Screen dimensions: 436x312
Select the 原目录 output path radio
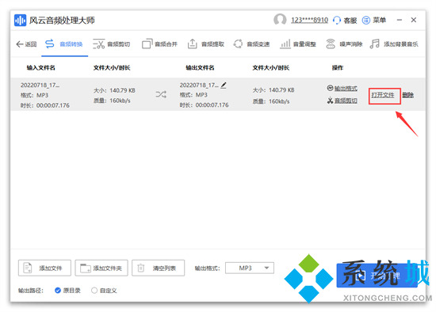(x=67, y=291)
